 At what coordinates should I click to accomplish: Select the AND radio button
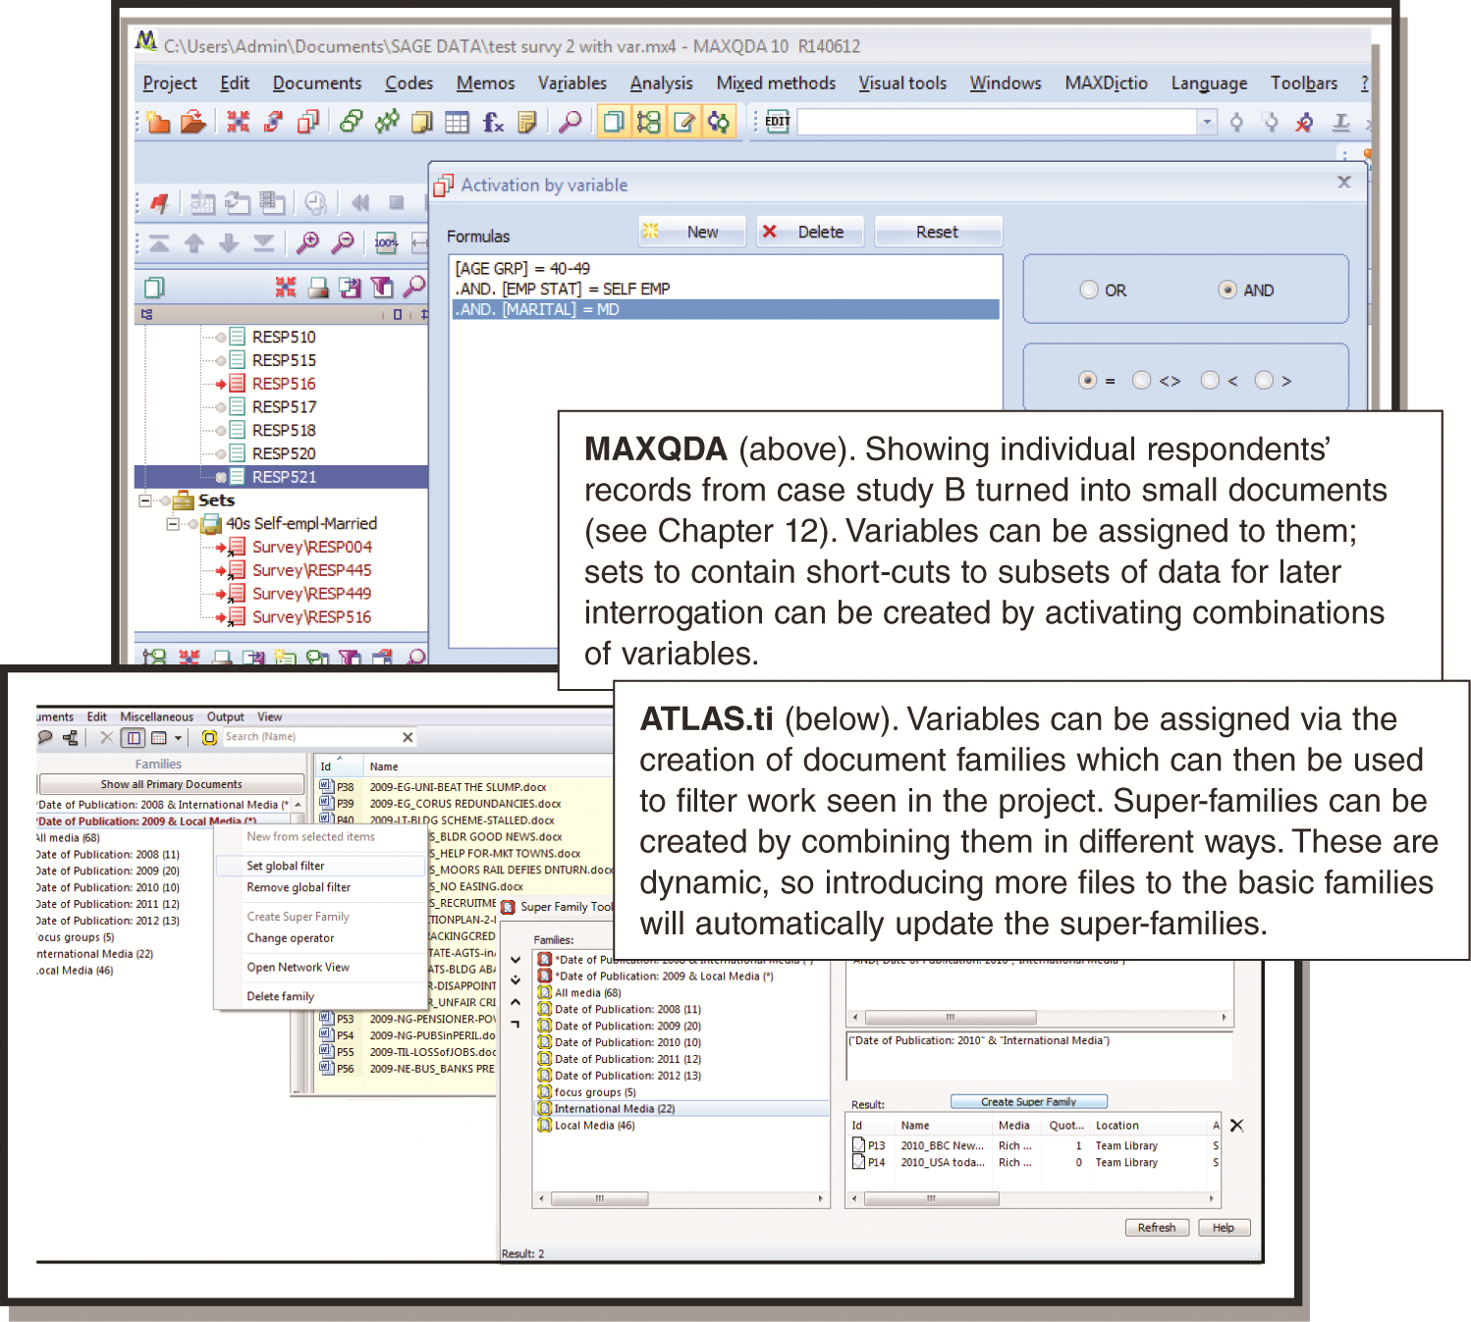click(x=1227, y=290)
